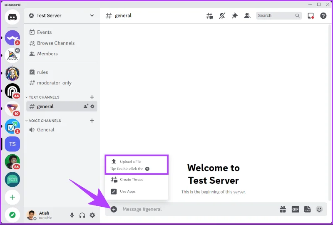Create a channel in TEXT CHANNELS
333x225 pixels.
pyautogui.click(x=92, y=97)
